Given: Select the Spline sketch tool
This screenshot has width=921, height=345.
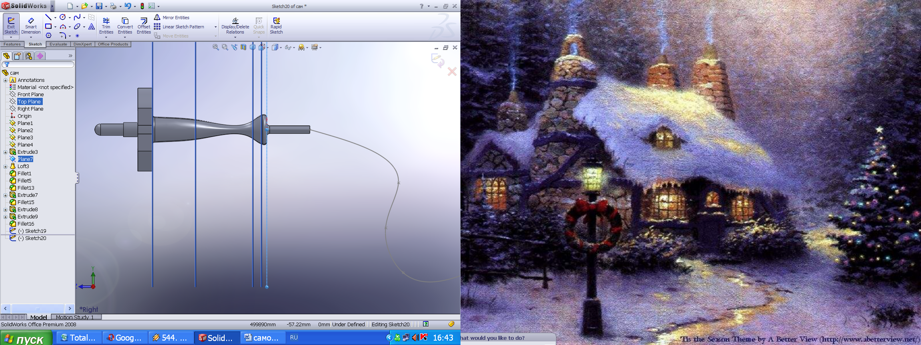Looking at the screenshot, I should [77, 17].
